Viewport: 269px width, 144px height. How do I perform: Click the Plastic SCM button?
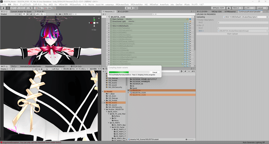(218, 8)
